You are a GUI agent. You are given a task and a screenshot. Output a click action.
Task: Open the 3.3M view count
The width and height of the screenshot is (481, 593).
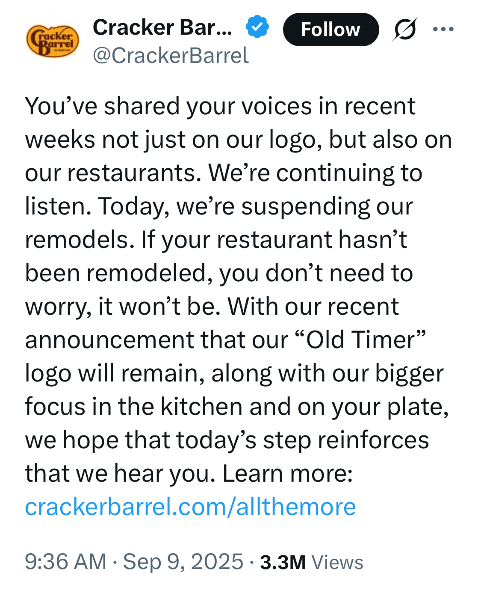(283, 563)
